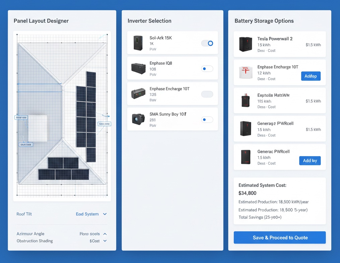Click Save & Proceed to Quote

(280, 238)
